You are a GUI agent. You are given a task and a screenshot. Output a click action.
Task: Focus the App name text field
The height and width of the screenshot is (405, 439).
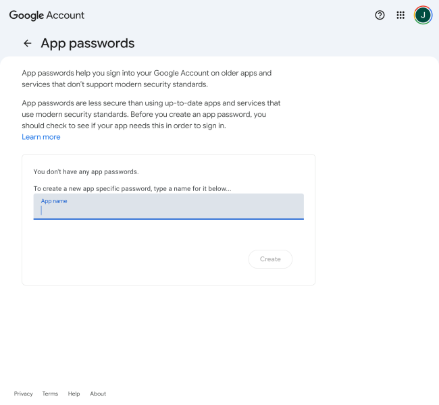point(168,211)
